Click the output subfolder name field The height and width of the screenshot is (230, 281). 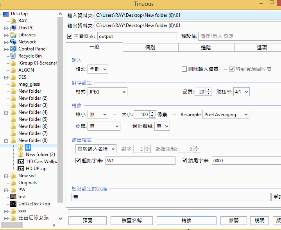137,36
